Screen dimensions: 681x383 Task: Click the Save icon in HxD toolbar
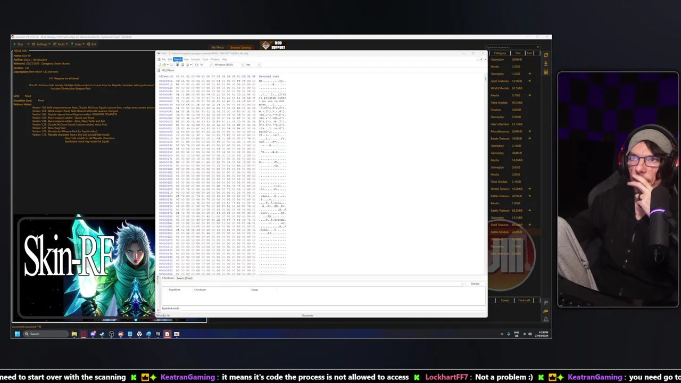click(x=171, y=64)
